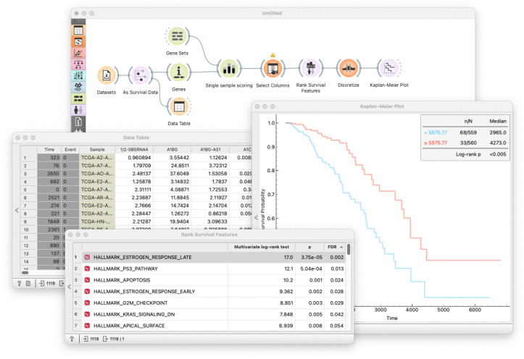Open help icon in Rank Survival Features
Viewport: 524px width, 359px height.
[72, 339]
